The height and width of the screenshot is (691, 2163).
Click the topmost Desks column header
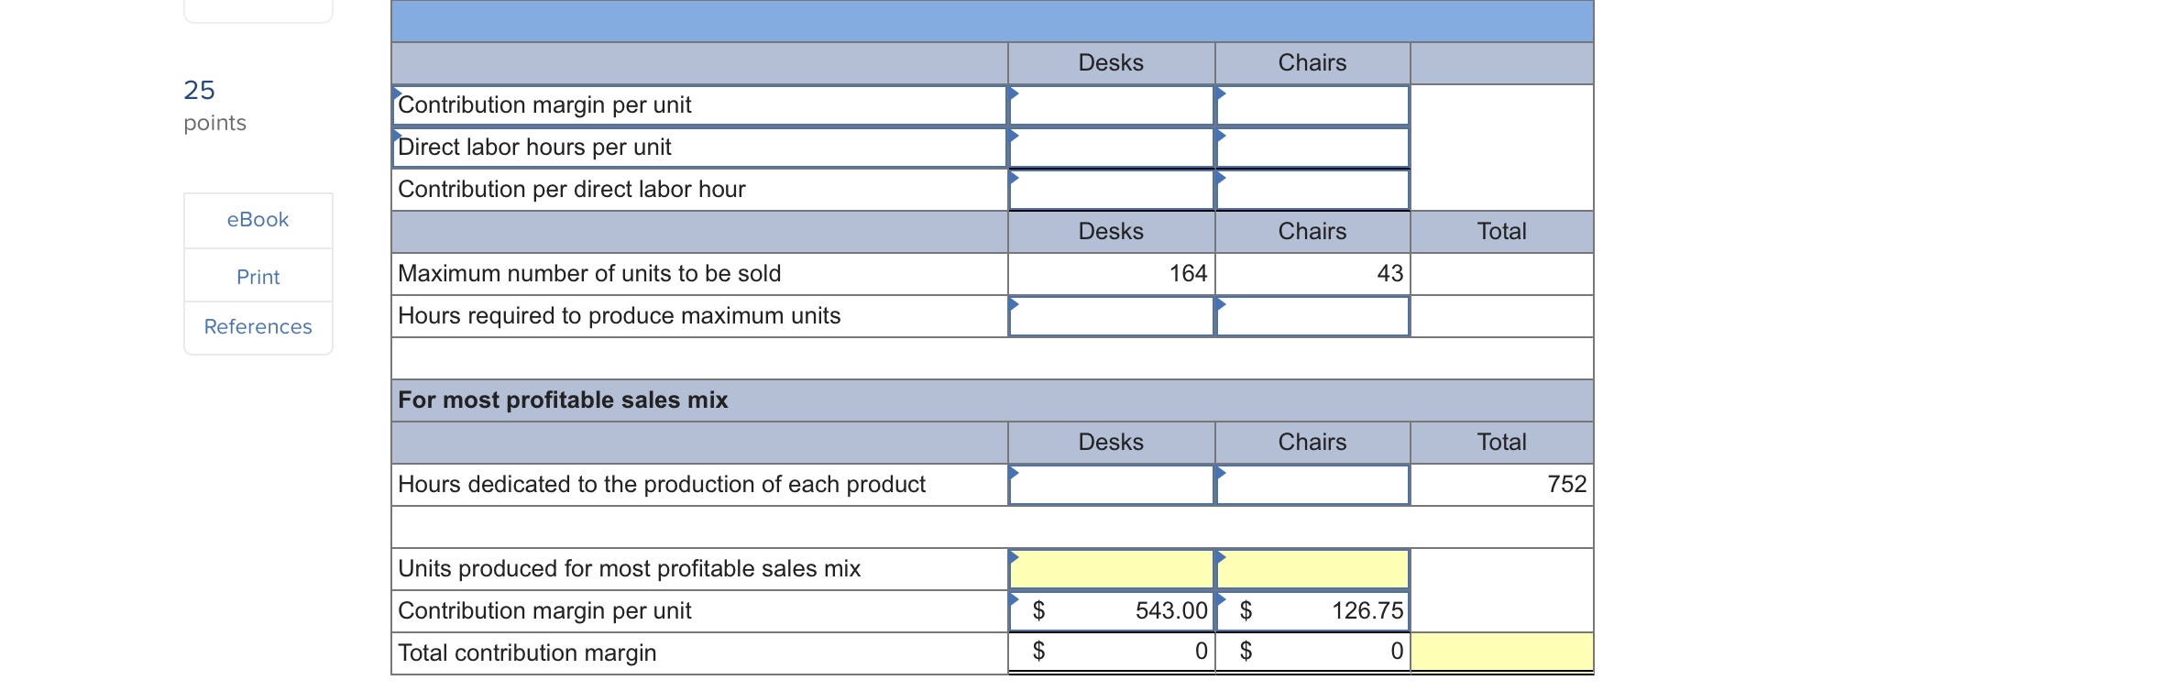1111,63
